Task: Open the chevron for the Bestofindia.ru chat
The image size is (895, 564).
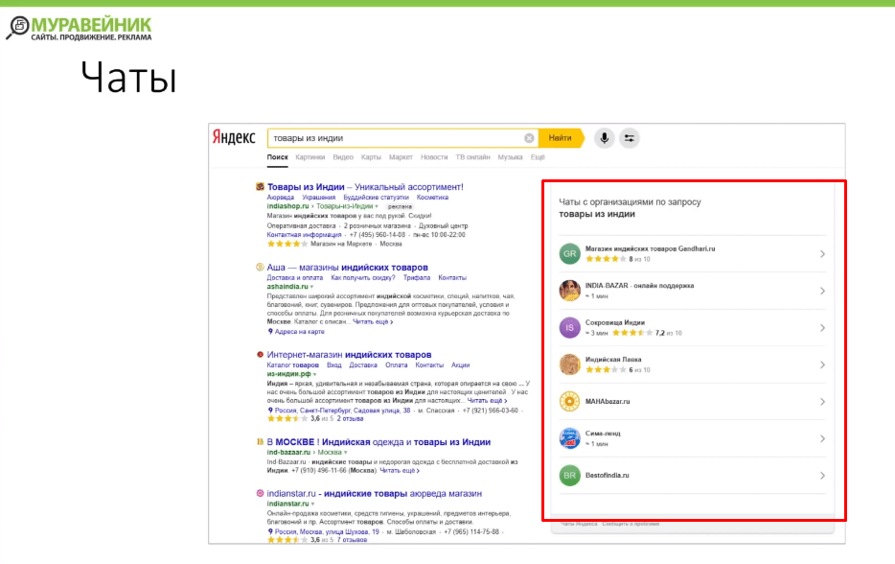Action: tap(822, 476)
